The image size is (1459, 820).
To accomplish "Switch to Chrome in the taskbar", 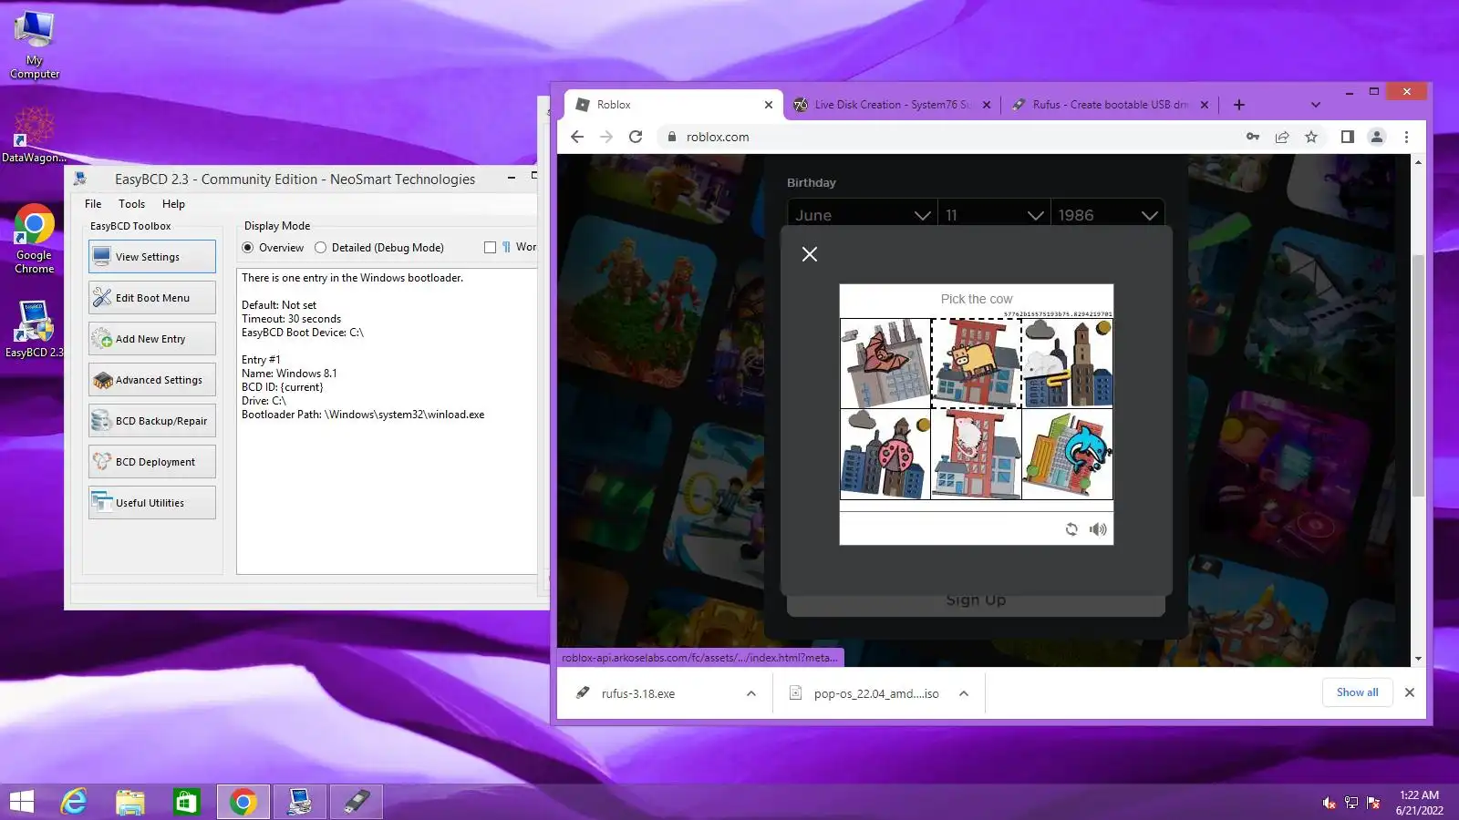I will point(243,802).
